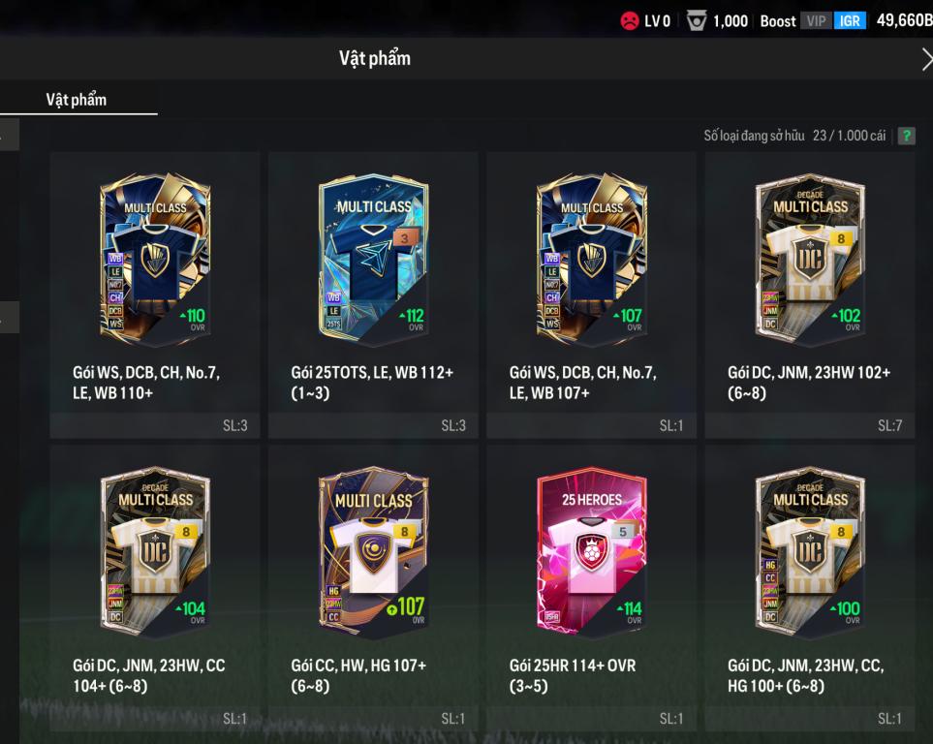933x744 pixels.
Task: Expand the upper left side arrow tab
Action: point(9,135)
